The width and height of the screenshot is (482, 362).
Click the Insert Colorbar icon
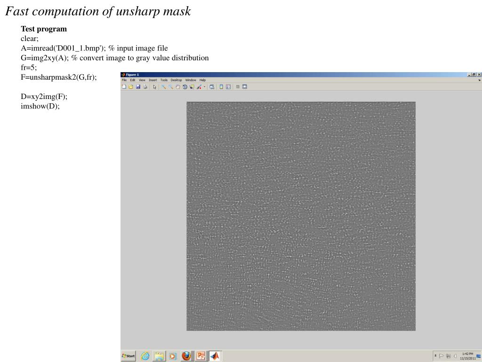point(221,87)
